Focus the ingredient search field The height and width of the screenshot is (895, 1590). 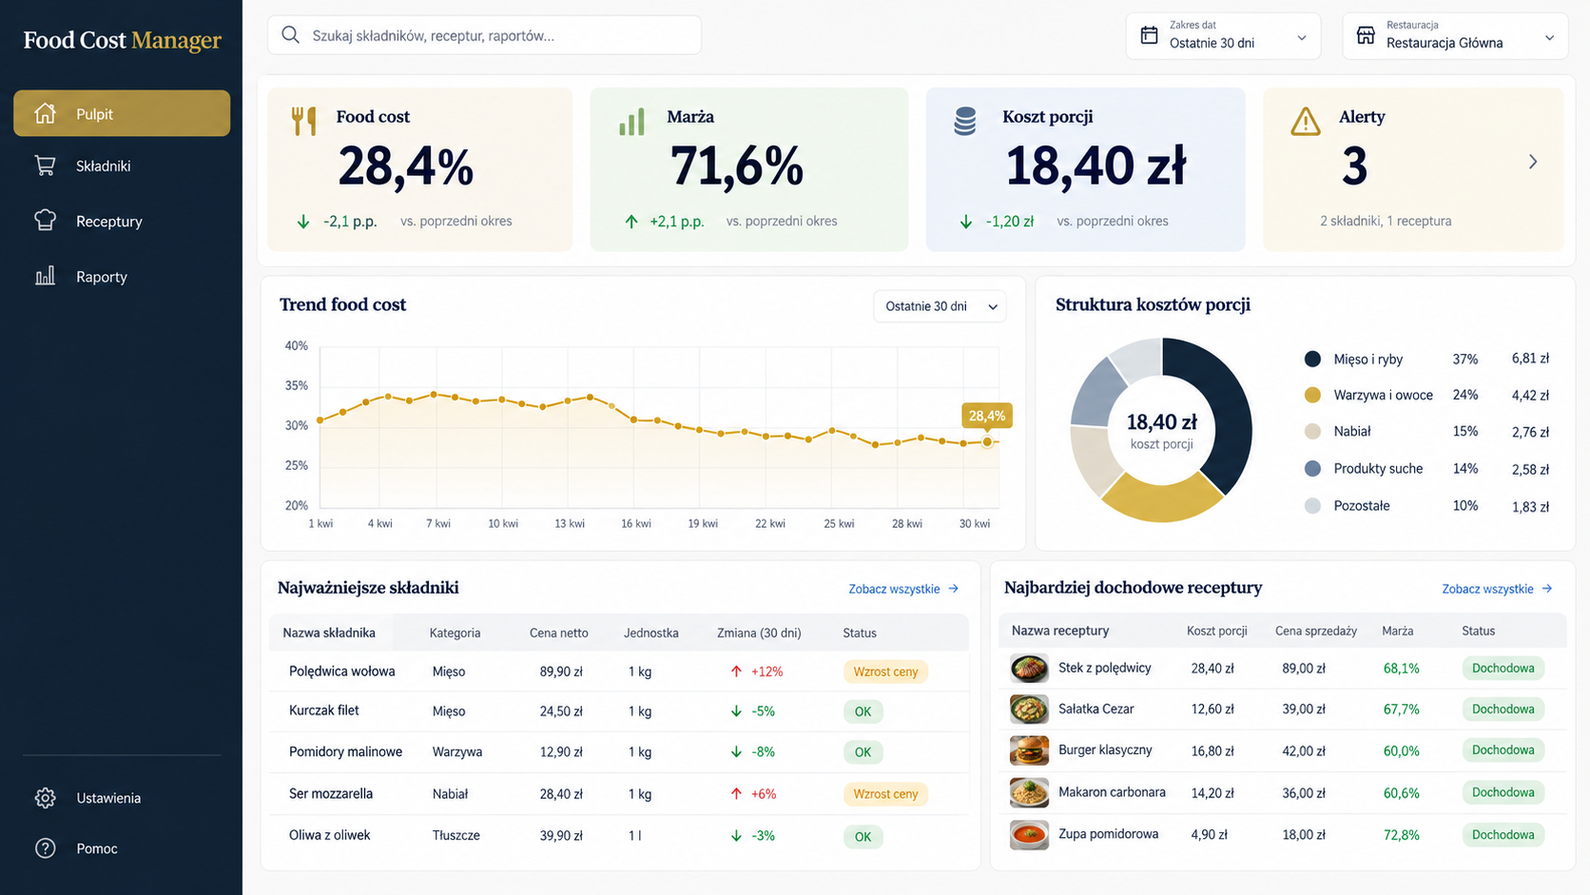coord(485,35)
